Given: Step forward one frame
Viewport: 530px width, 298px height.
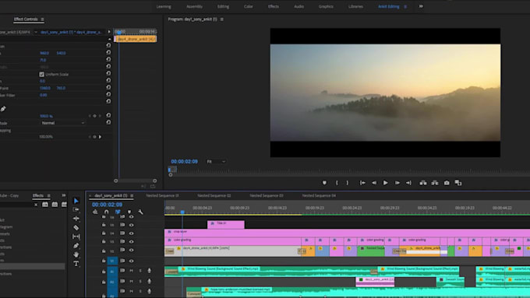Looking at the screenshot, I should (397, 183).
